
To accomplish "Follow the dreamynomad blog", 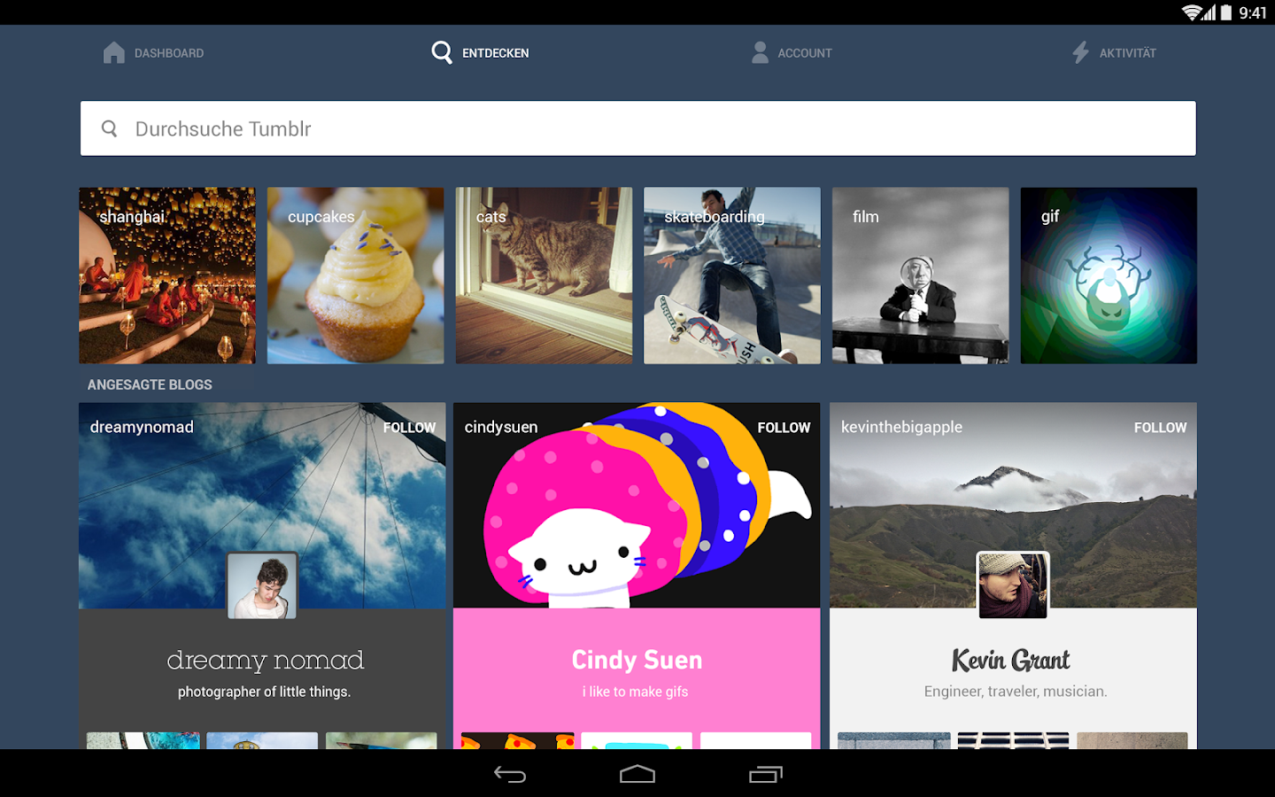I will [x=409, y=427].
